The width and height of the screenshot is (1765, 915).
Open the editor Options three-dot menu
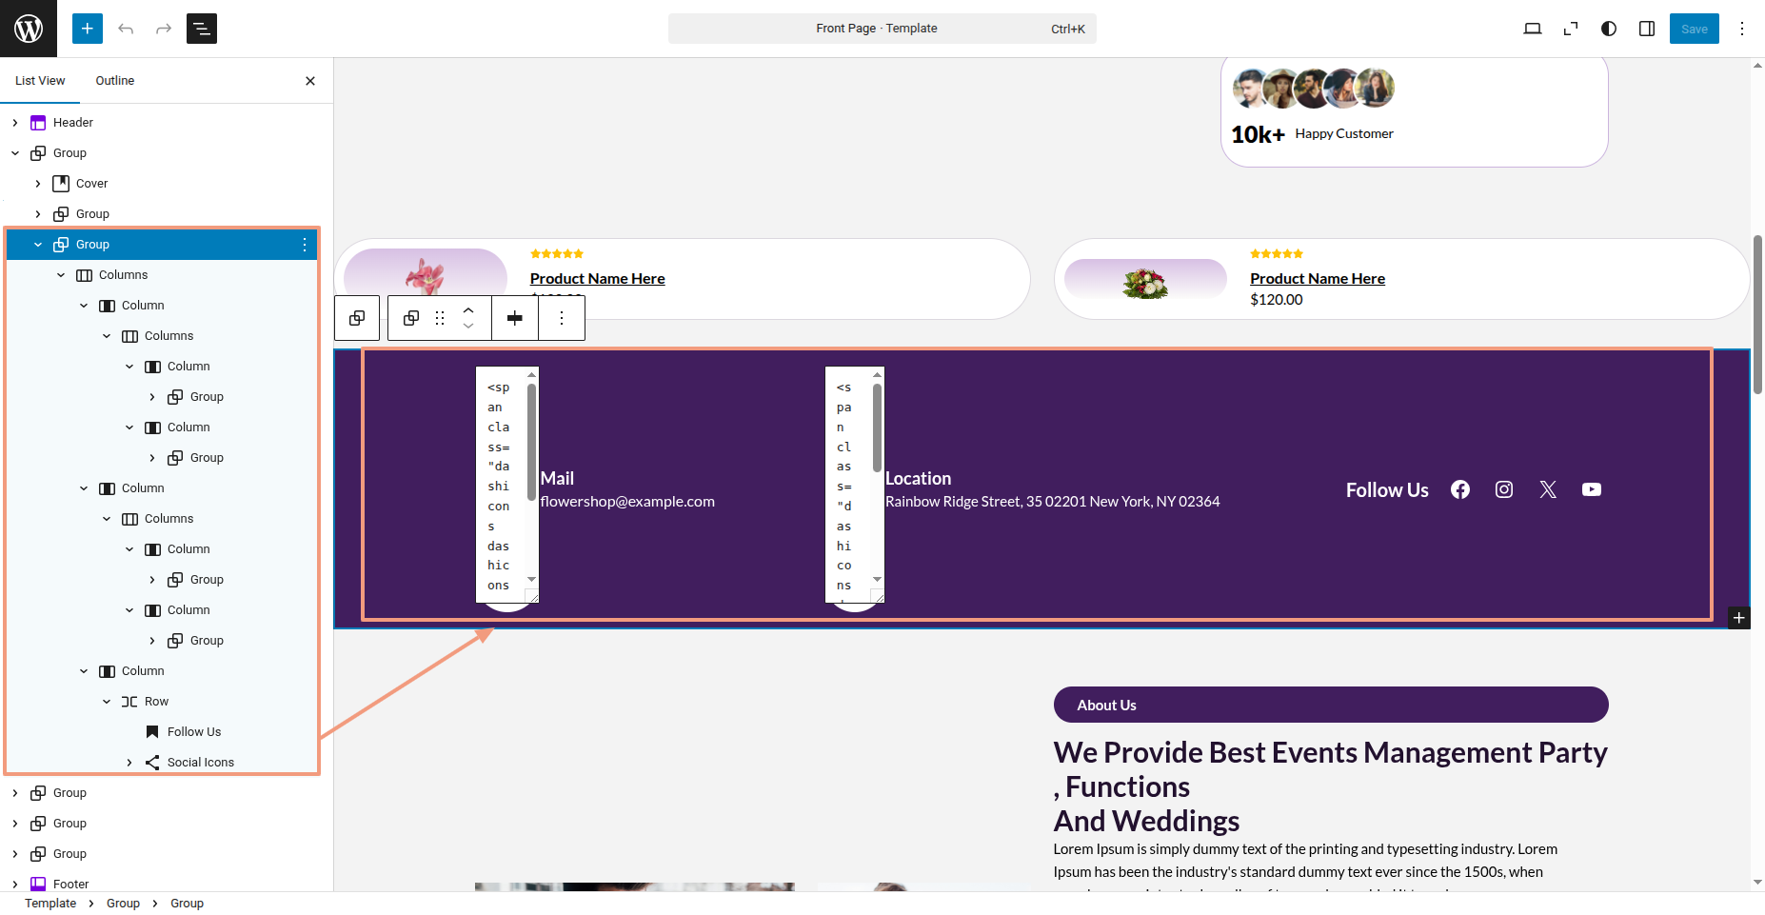pyautogui.click(x=1742, y=29)
